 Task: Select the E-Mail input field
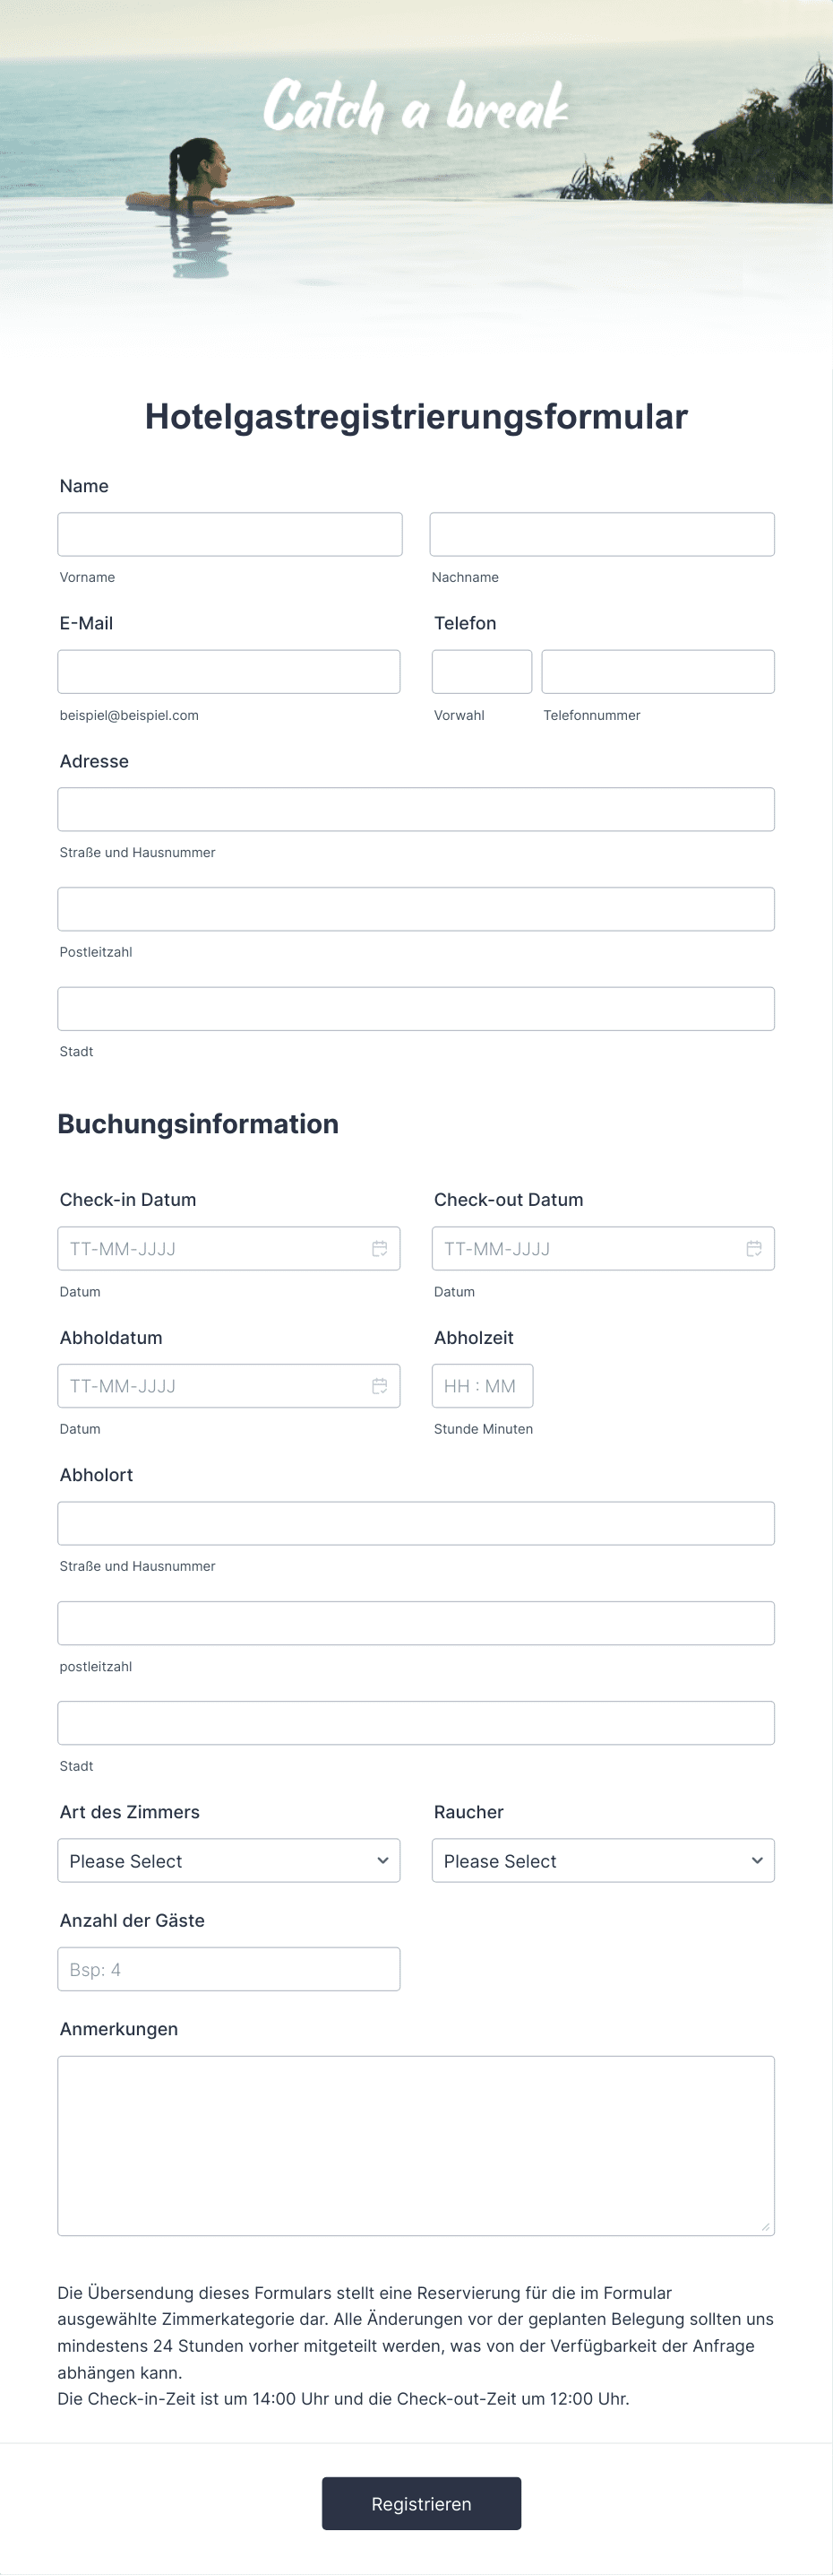[228, 671]
